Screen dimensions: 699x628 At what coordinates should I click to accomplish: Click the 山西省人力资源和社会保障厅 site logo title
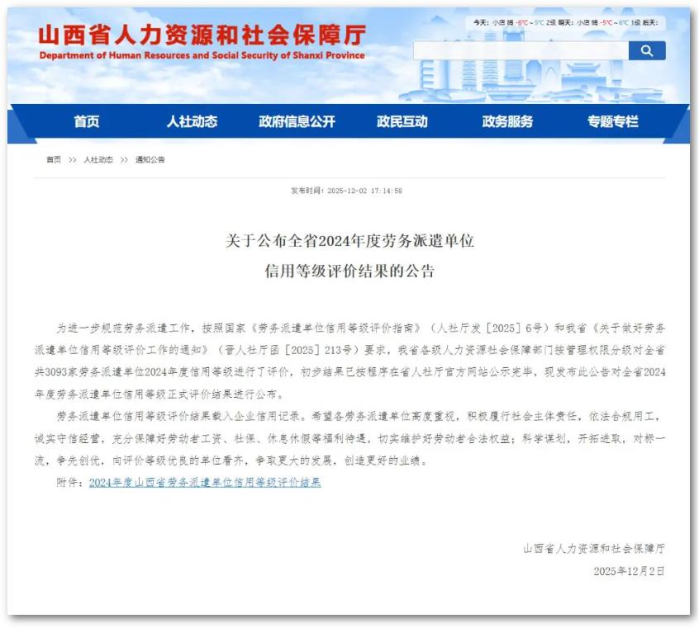(202, 35)
